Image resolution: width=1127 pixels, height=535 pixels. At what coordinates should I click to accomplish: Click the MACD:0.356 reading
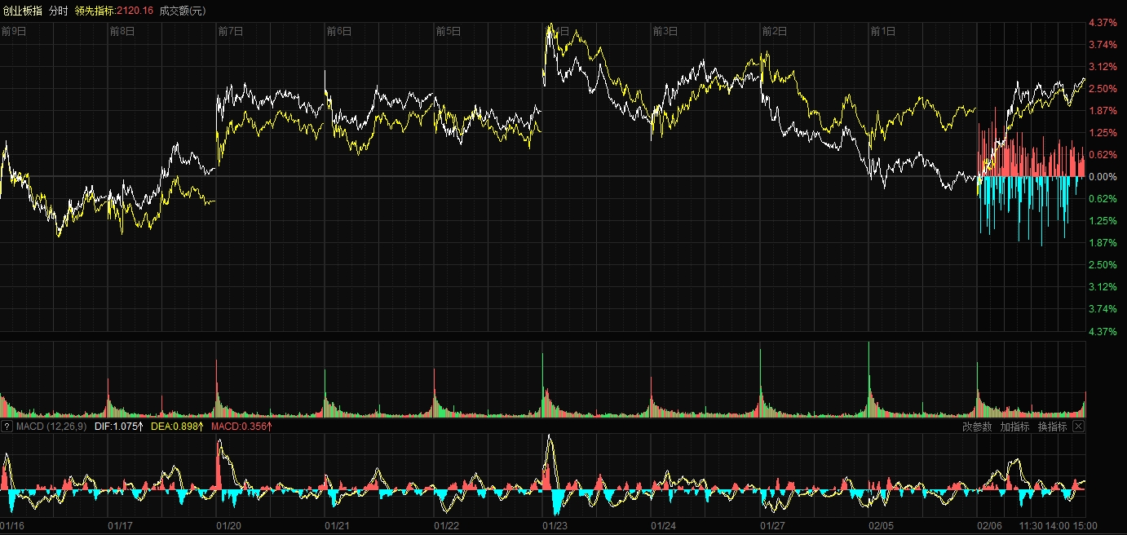pyautogui.click(x=241, y=427)
